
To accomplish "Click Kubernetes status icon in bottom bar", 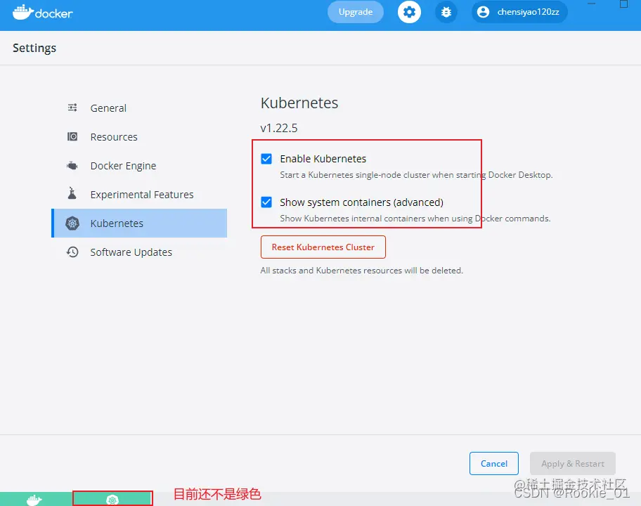I will (x=112, y=500).
